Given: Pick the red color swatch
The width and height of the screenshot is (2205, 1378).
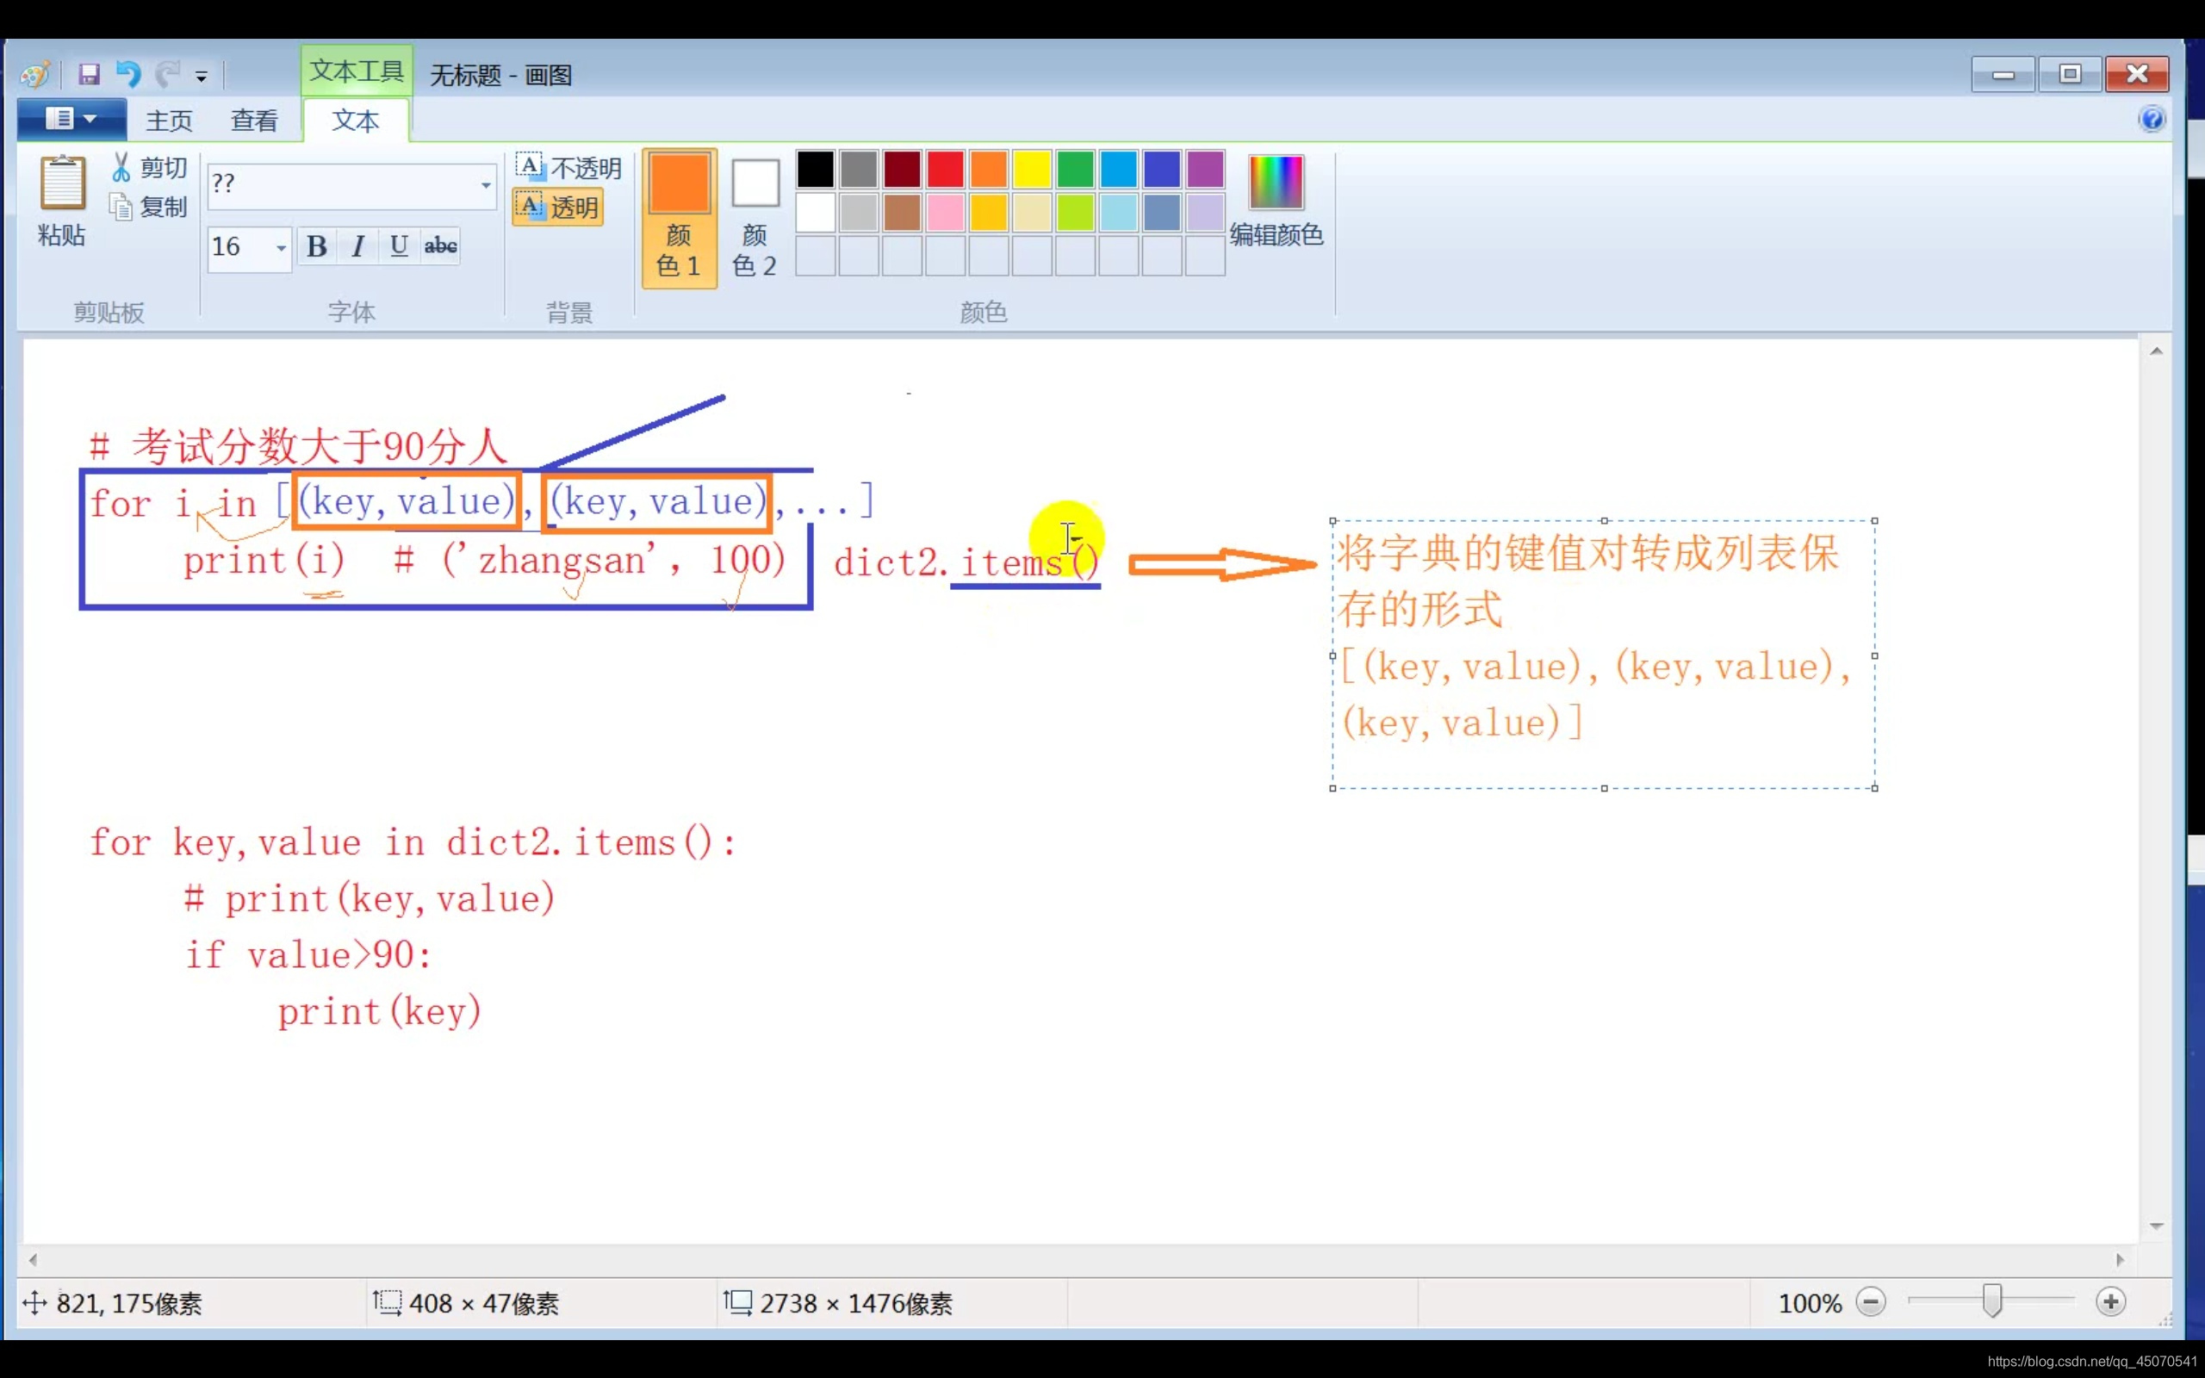Looking at the screenshot, I should click(945, 170).
